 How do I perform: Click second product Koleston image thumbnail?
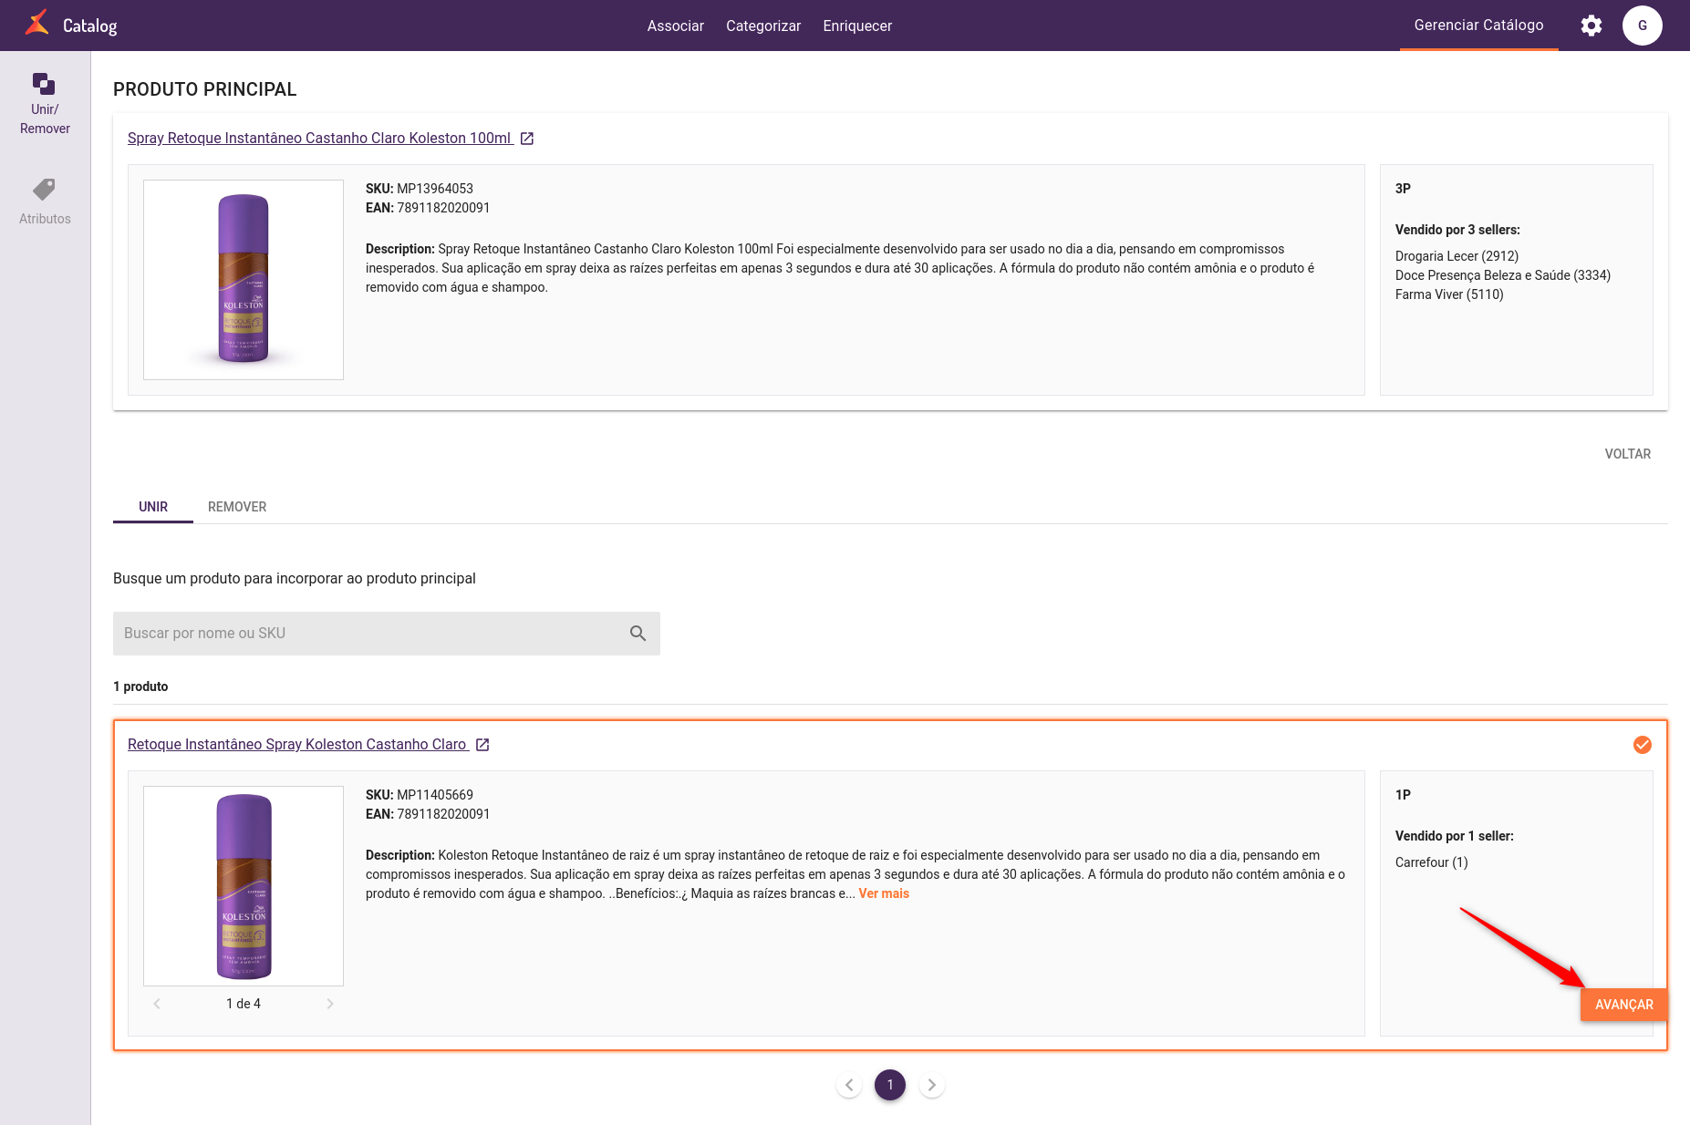244,886
